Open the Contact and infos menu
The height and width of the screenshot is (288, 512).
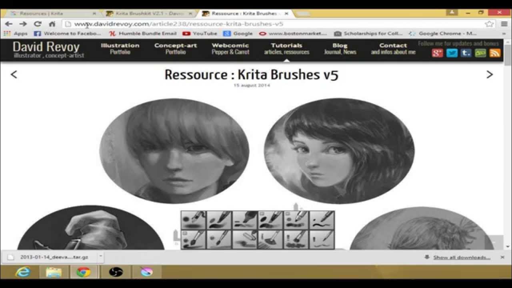coord(393,48)
